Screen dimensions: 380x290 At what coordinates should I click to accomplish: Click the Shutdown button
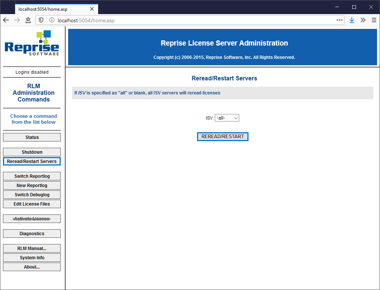pyautogui.click(x=32, y=152)
